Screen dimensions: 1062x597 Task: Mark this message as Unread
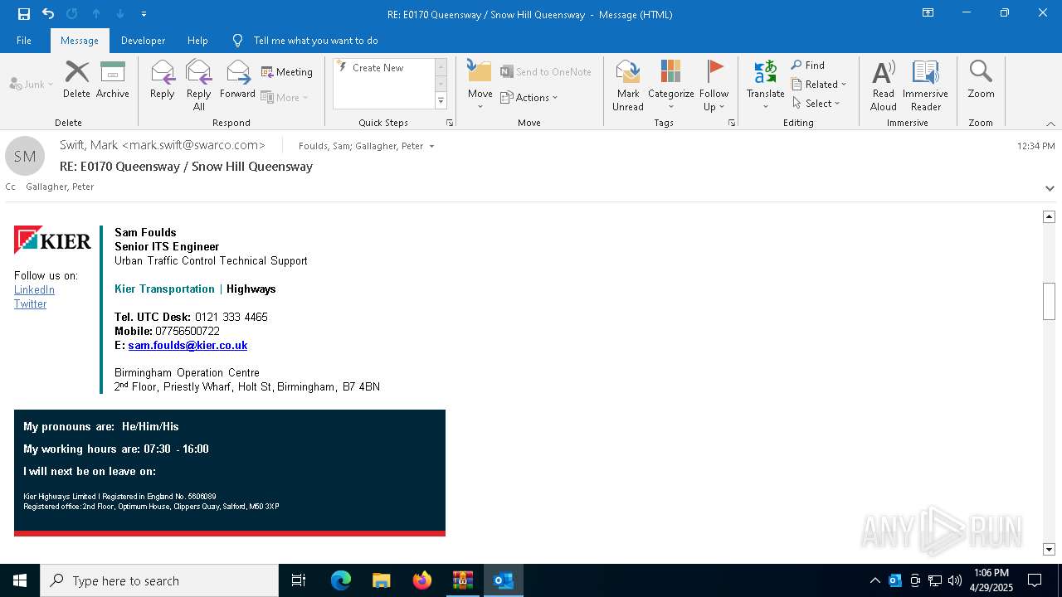[x=628, y=85]
